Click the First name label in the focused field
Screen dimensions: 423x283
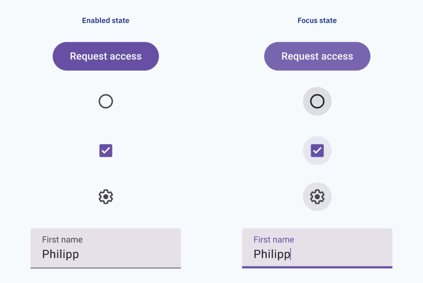coord(274,240)
